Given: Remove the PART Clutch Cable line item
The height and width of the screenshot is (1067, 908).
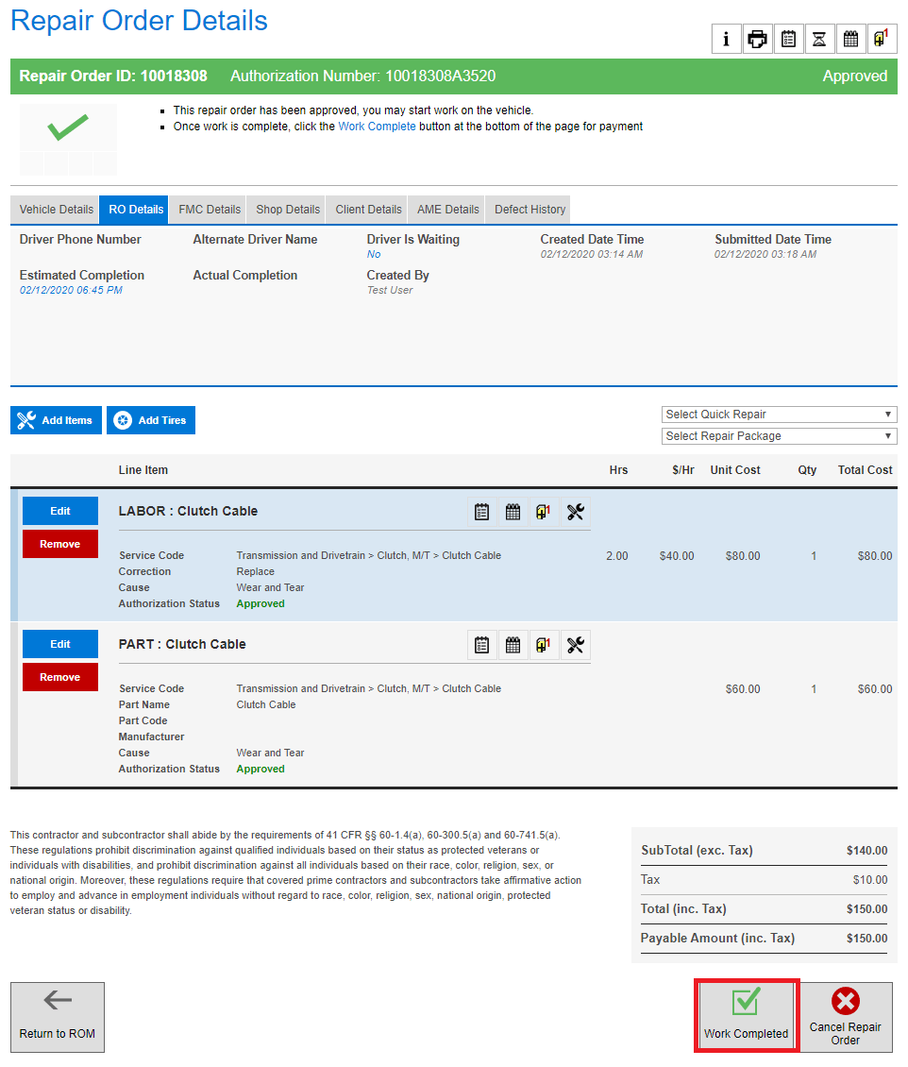Looking at the screenshot, I should [x=59, y=676].
